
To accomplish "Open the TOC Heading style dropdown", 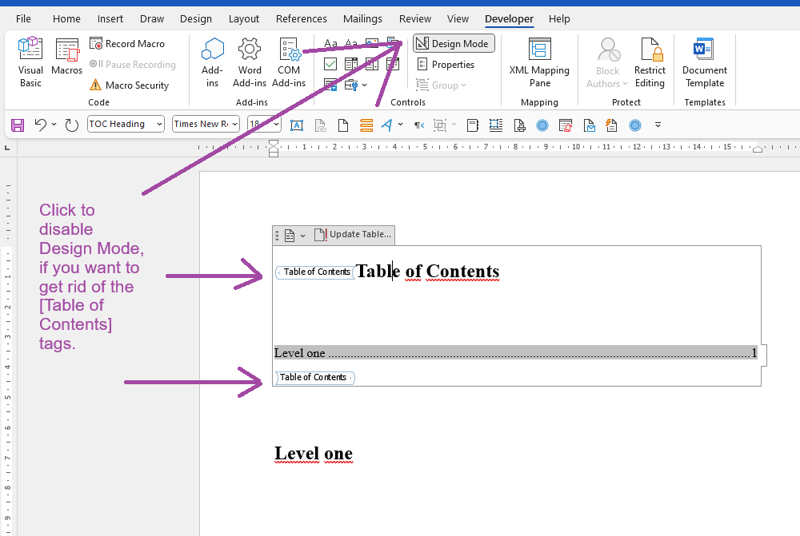I will click(x=160, y=125).
